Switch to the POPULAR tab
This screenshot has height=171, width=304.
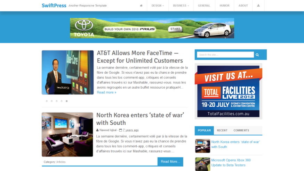click(204, 130)
